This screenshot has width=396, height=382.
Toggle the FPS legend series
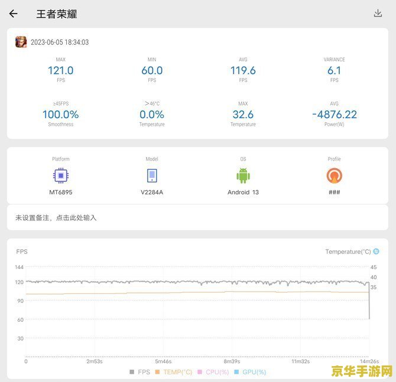pyautogui.click(x=139, y=372)
